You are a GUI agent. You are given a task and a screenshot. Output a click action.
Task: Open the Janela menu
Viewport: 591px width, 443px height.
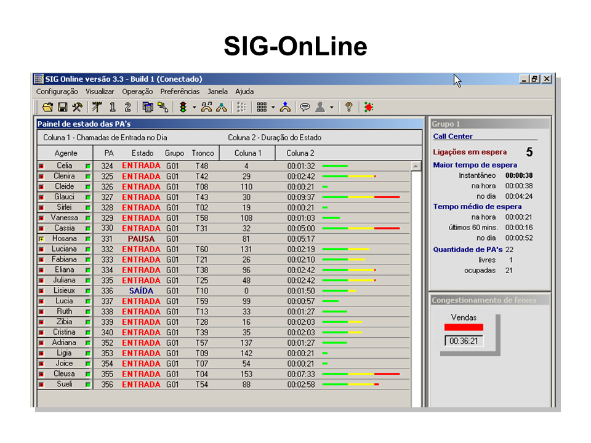[217, 92]
